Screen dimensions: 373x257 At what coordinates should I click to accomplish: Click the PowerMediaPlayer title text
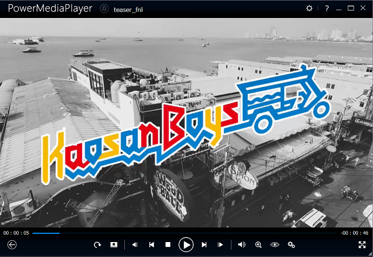click(50, 9)
